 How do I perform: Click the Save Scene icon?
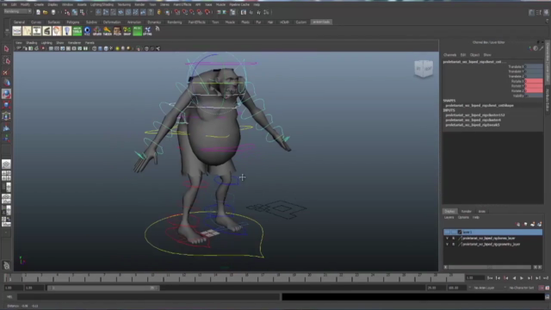coord(53,12)
